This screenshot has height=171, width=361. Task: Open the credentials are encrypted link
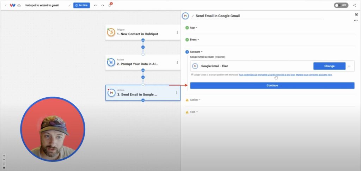coord(267,75)
